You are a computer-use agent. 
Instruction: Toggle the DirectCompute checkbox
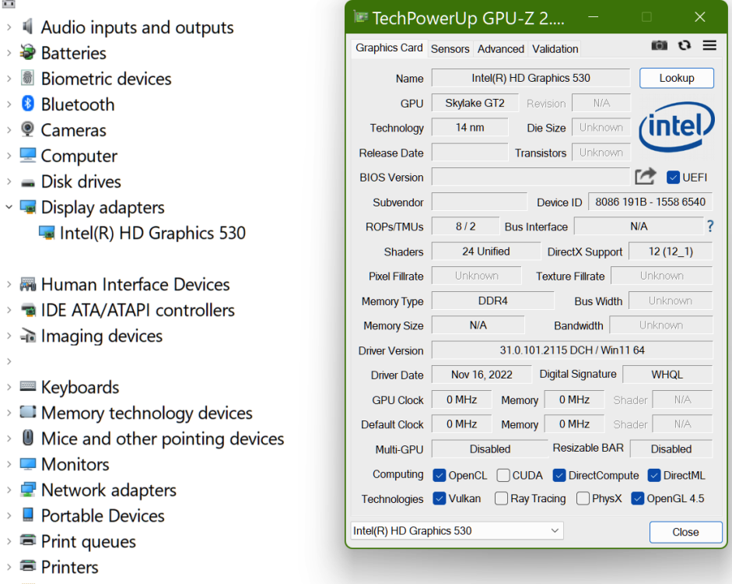559,475
